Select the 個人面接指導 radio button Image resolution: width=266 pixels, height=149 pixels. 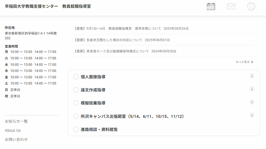click(x=76, y=77)
